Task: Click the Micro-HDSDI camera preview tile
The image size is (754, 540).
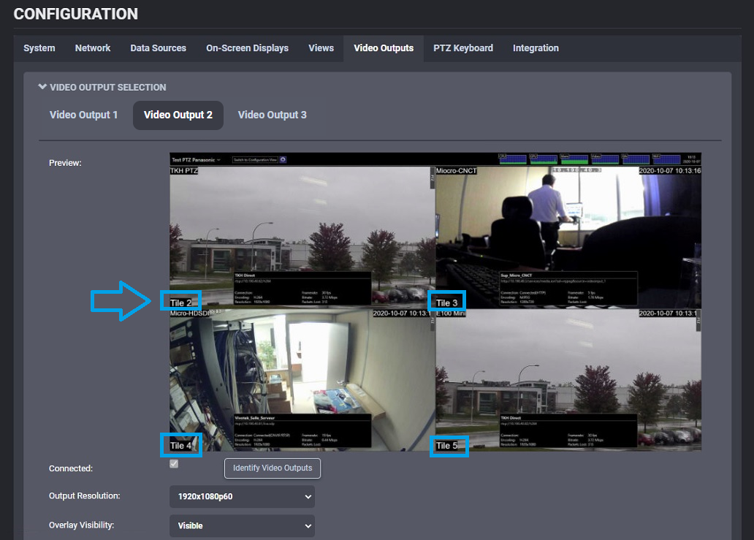Action: point(302,380)
